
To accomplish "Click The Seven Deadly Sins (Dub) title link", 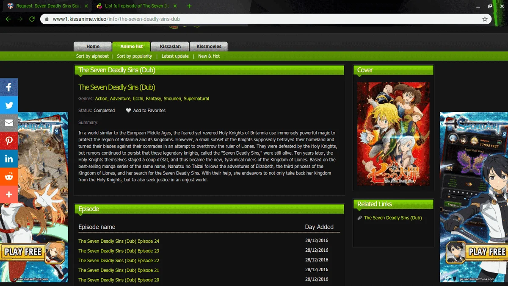I will coord(117,87).
